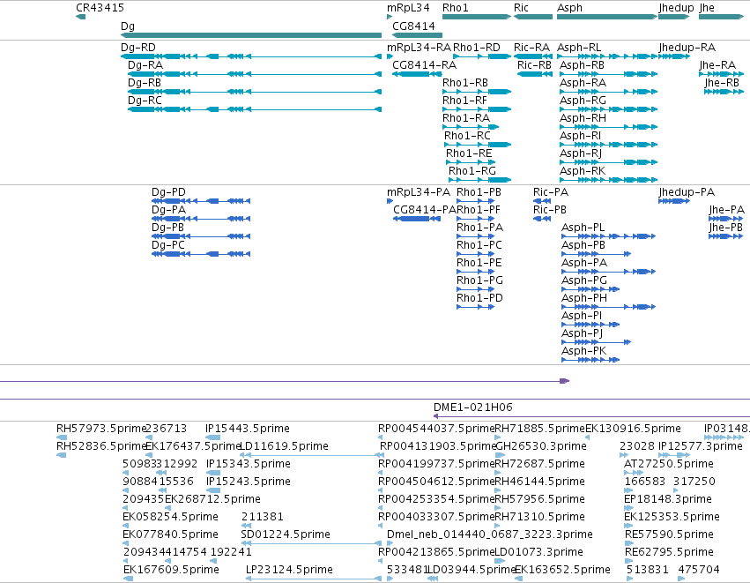Click the Asph gene span bar
This screenshot has width=750, height=583.
[607, 17]
